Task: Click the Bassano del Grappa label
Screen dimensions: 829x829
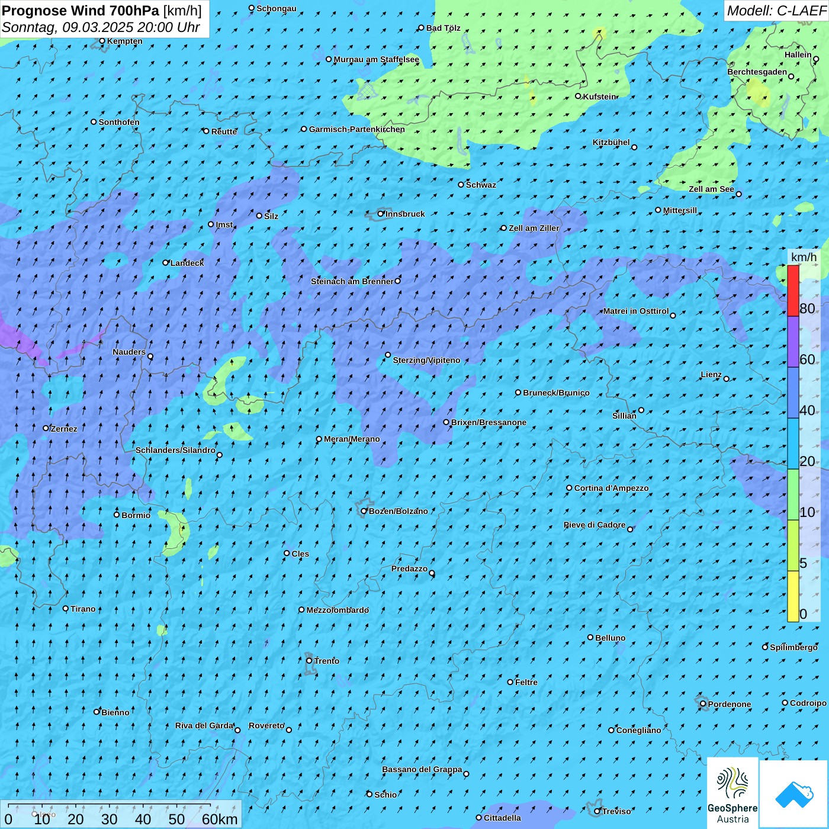Action: point(422,769)
